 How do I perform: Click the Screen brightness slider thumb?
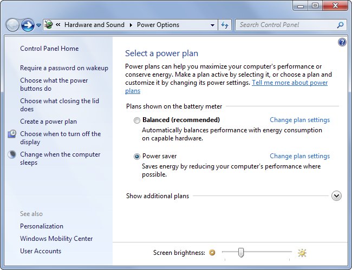click(241, 253)
